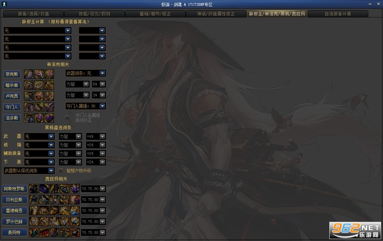Image resolution: width=383 pixels, height=241 pixels.
Task: Select the silver ring icon in 暗杀者 row
Action: tap(39, 85)
